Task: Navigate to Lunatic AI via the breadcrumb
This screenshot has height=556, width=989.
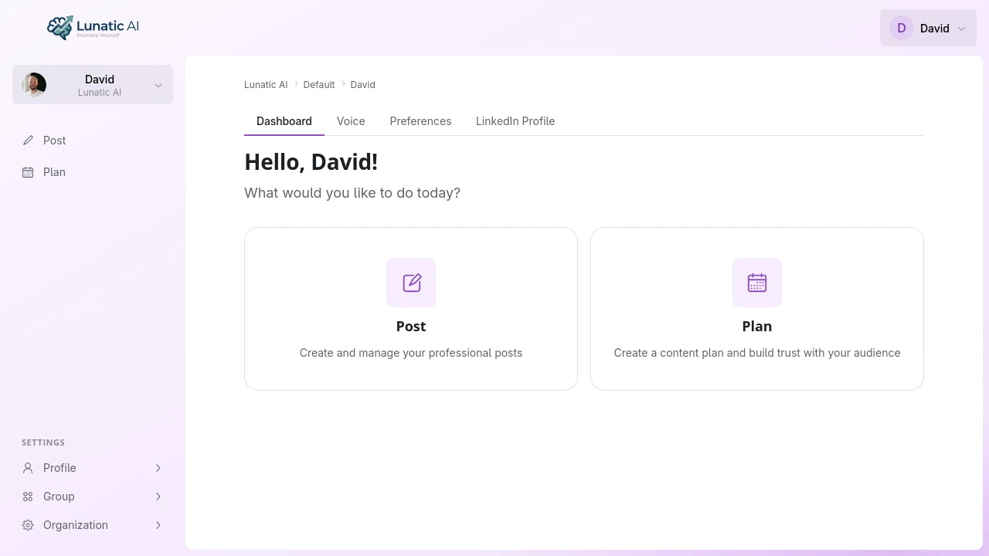Action: pyautogui.click(x=266, y=84)
